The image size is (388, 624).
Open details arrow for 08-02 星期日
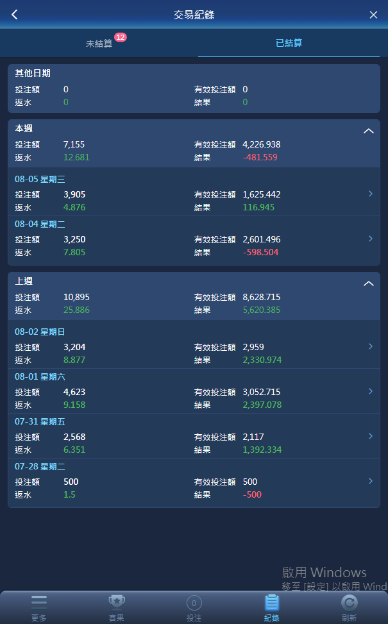pos(371,346)
